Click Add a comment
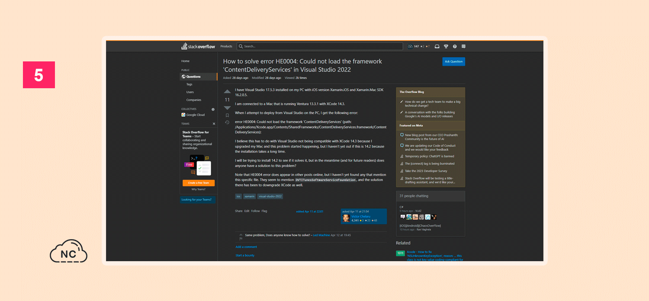The width and height of the screenshot is (649, 301). pos(246,247)
